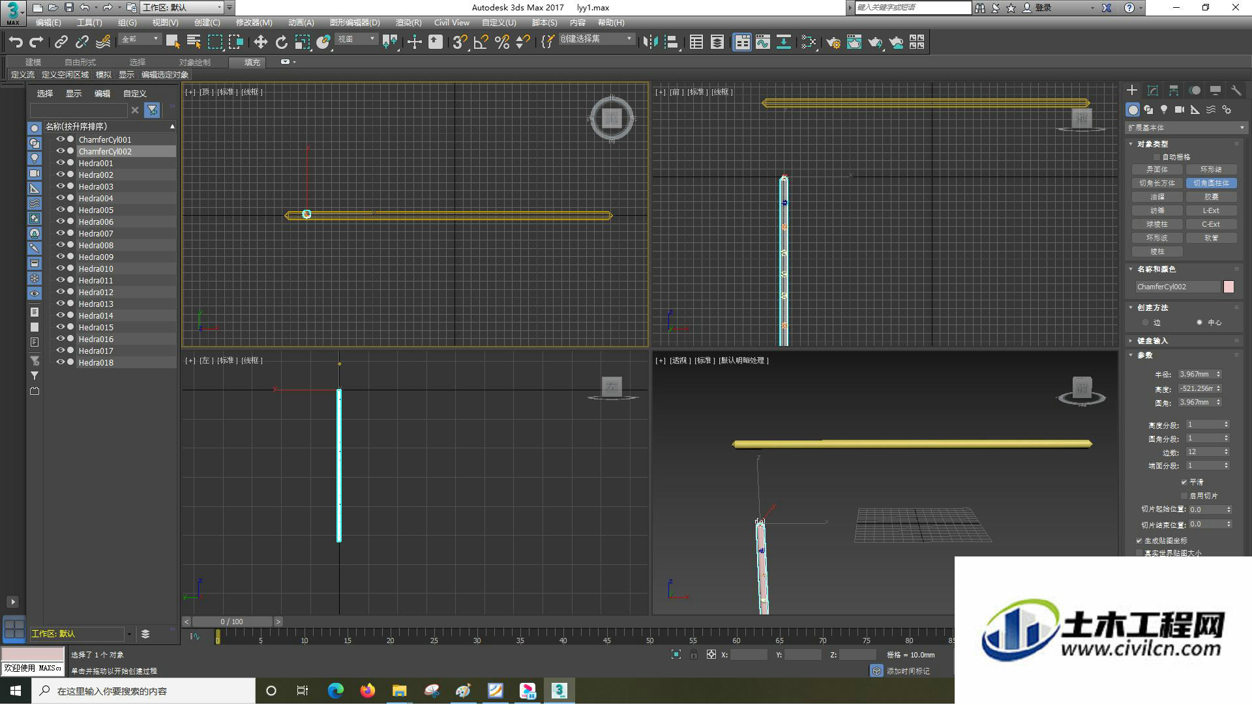This screenshot has width=1252, height=705.
Task: Click the 0 / 100 time slider
Action: tap(232, 622)
